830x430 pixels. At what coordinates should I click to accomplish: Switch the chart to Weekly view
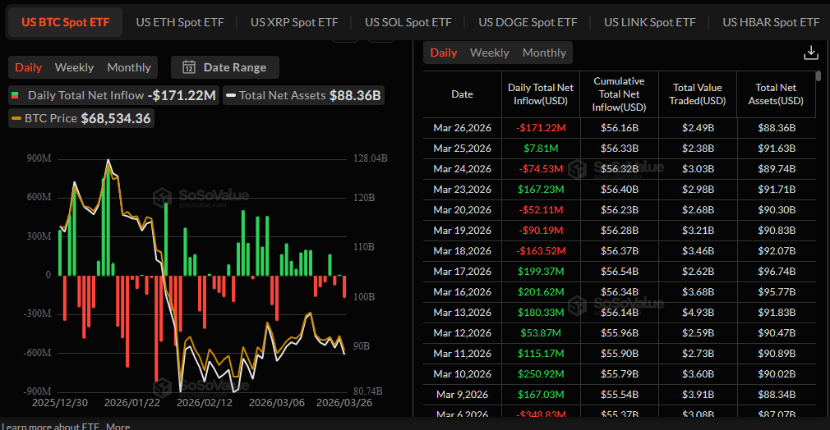click(74, 67)
